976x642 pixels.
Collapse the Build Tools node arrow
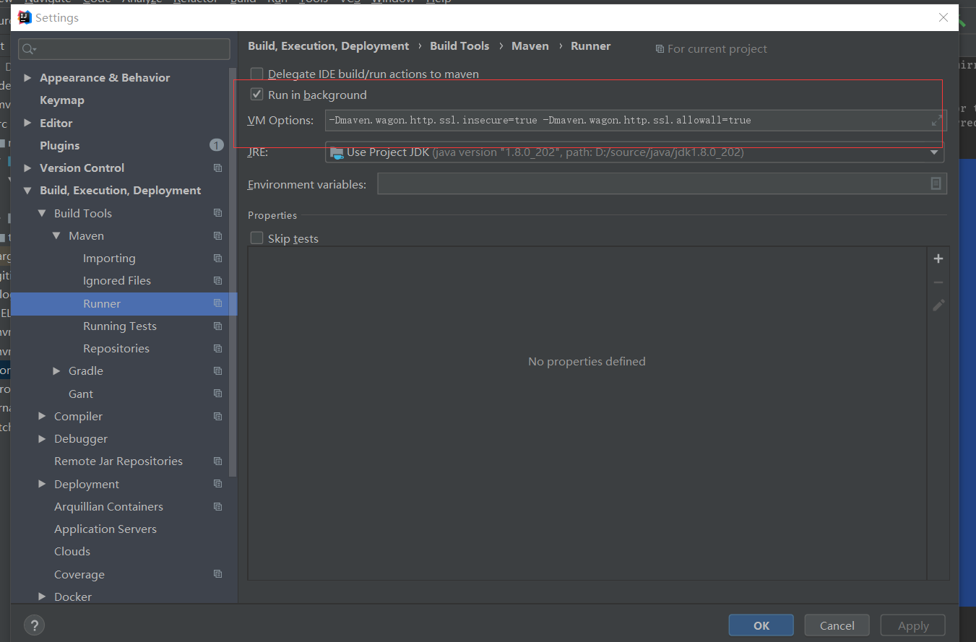pyautogui.click(x=42, y=214)
